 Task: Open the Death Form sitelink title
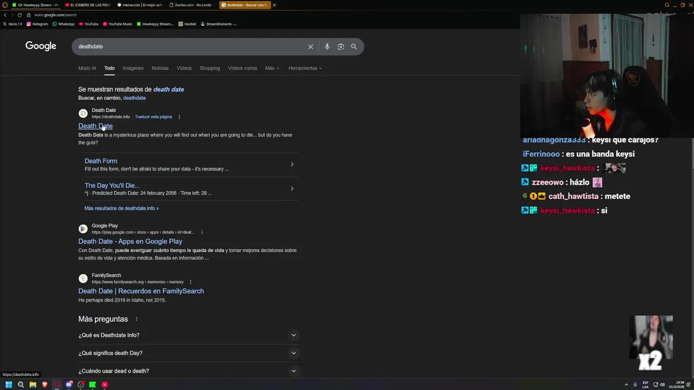pyautogui.click(x=101, y=161)
